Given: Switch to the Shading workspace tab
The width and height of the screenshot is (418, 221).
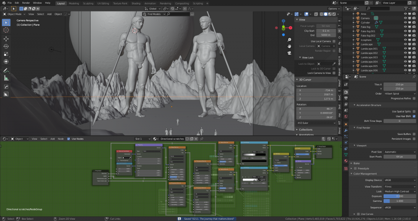Looking at the screenshot, I should (x=136, y=3).
